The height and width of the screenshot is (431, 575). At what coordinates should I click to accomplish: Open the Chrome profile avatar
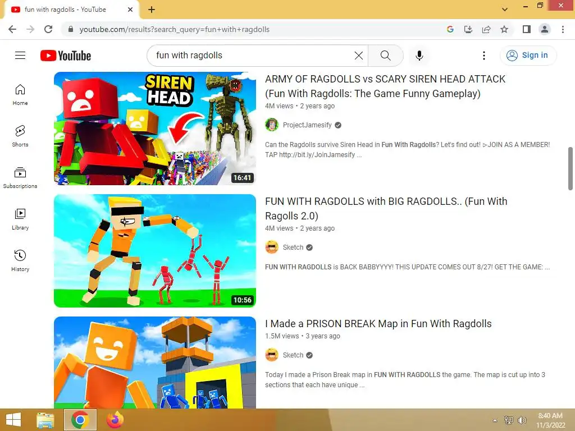pyautogui.click(x=545, y=29)
